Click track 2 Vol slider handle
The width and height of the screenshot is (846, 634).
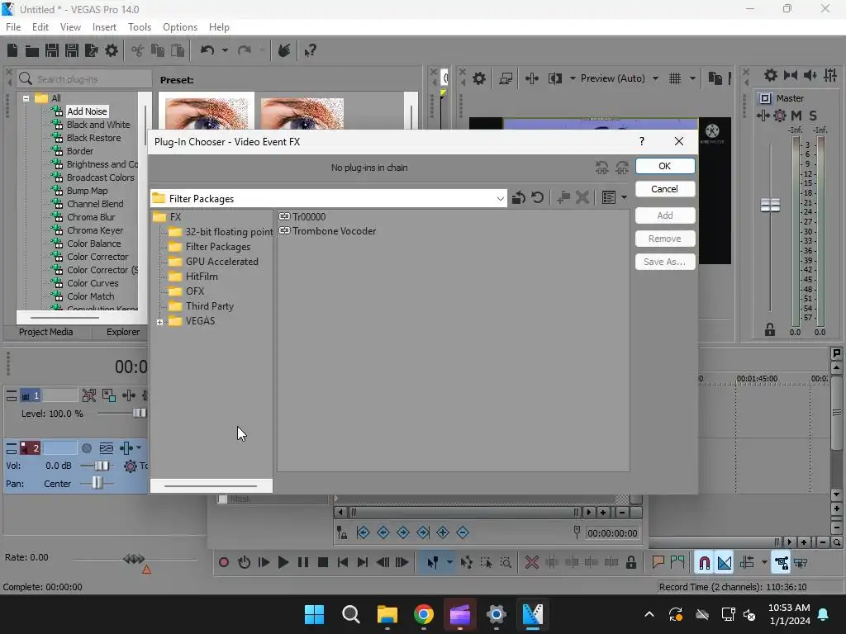[102, 466]
